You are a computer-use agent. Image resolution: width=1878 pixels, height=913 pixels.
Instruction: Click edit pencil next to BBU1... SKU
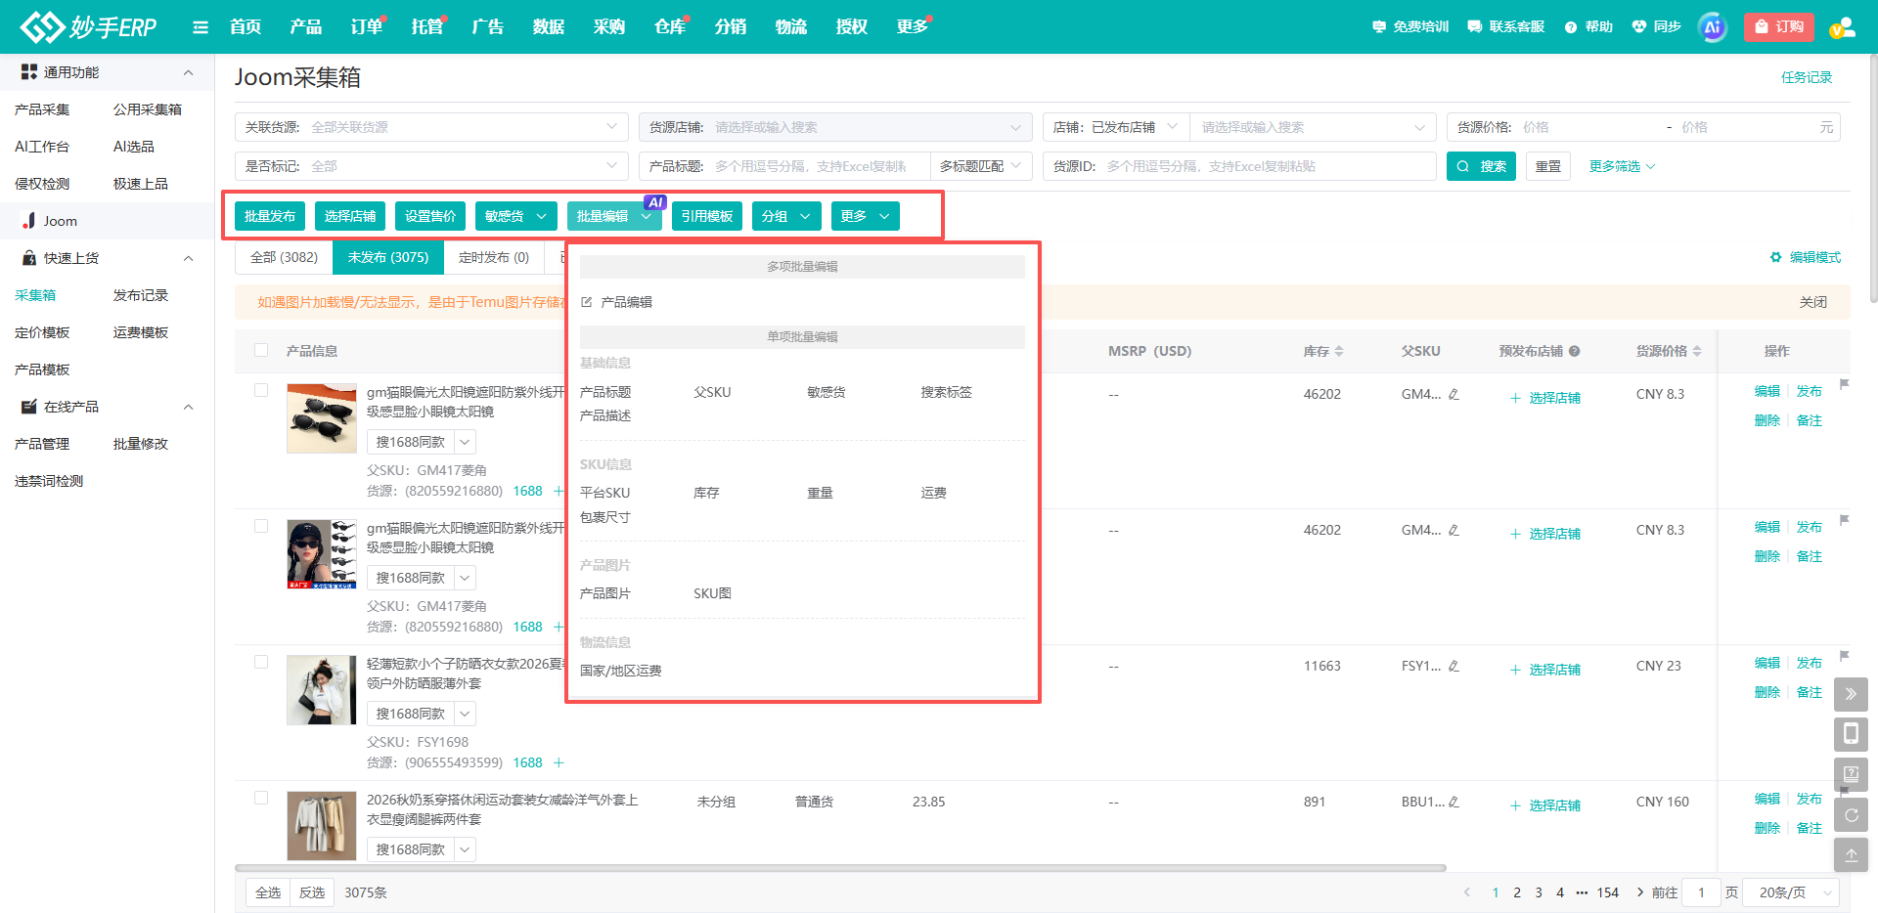[x=1453, y=802]
